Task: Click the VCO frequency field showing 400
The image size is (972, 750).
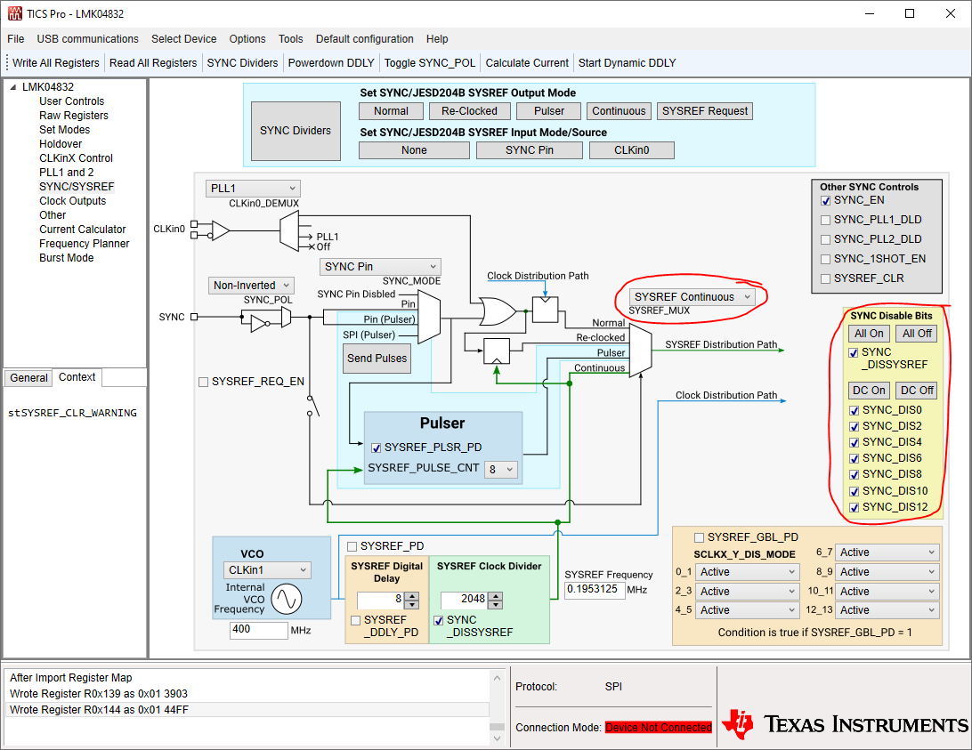Action: click(258, 630)
